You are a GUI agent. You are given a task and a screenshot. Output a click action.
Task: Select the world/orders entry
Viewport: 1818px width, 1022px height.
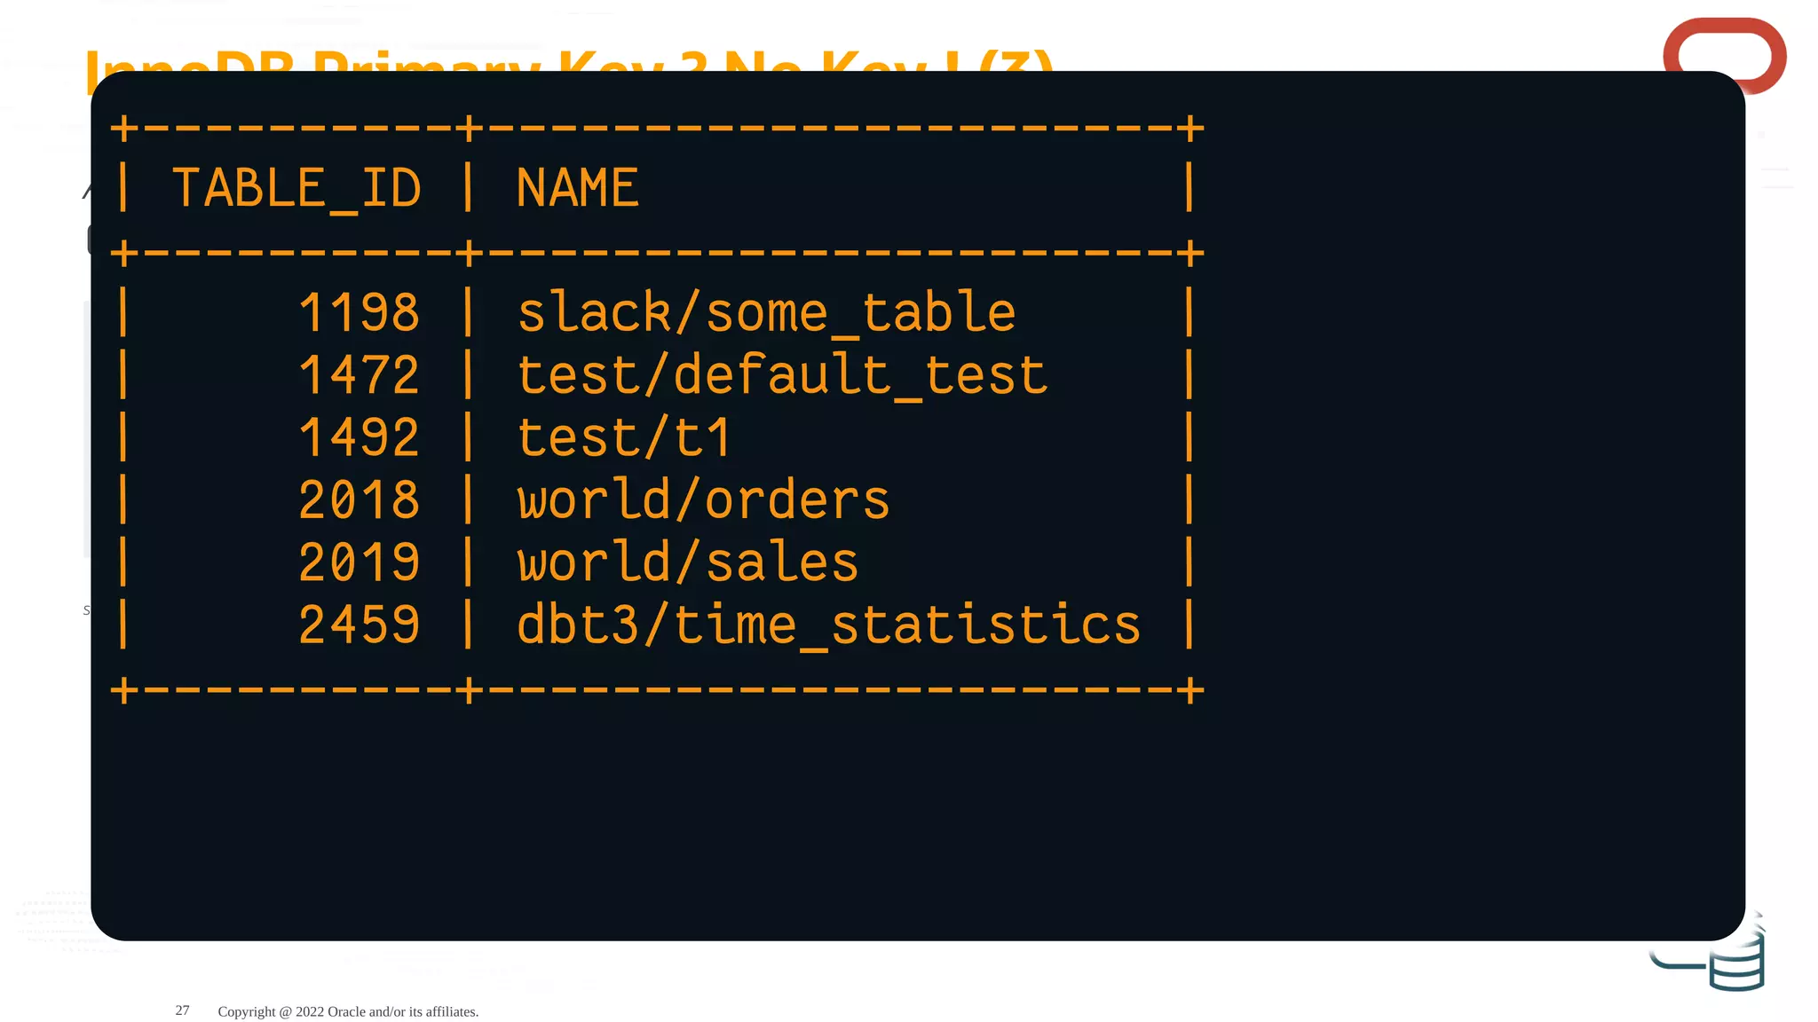(x=704, y=499)
